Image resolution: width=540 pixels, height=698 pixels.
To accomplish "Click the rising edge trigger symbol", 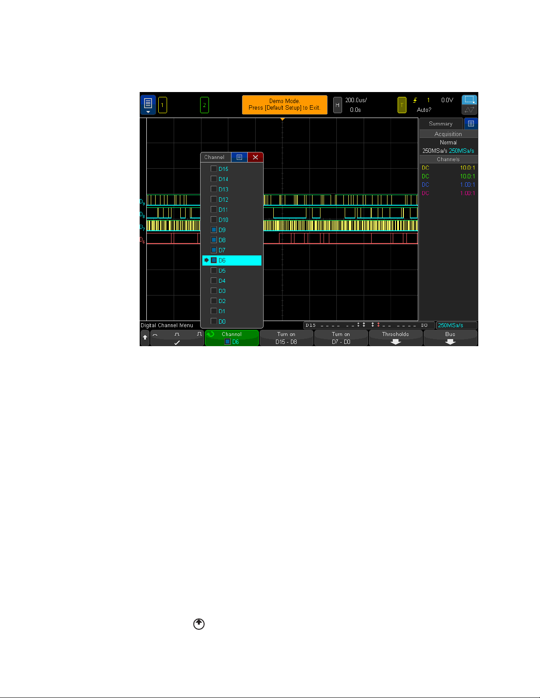I will [415, 100].
